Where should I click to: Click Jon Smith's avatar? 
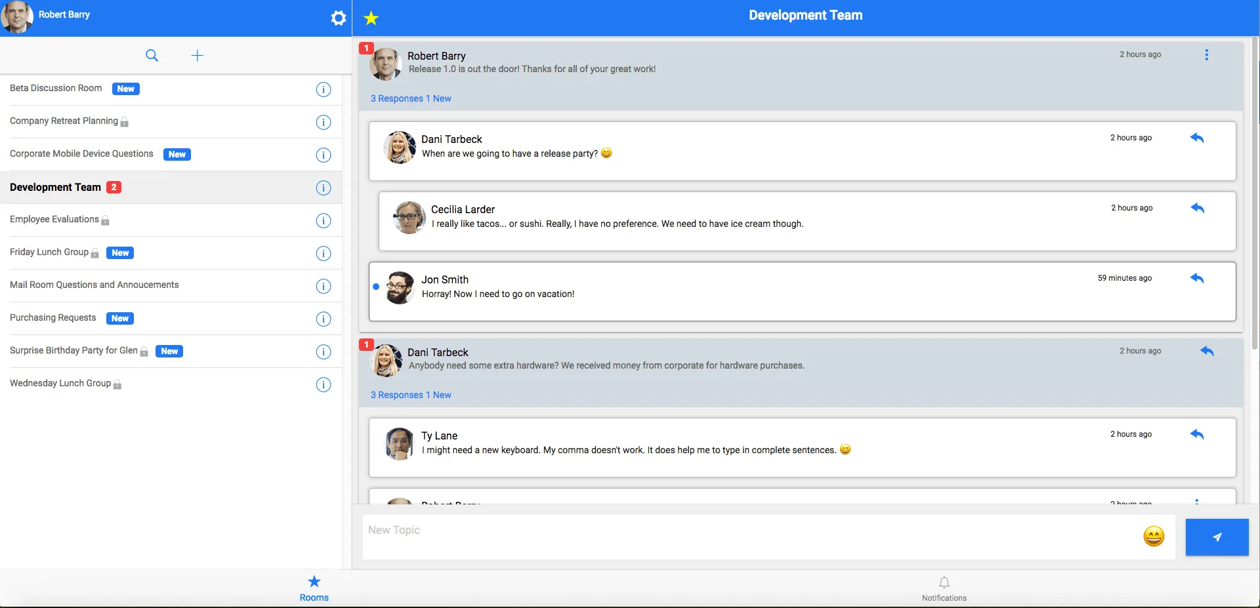(x=400, y=287)
